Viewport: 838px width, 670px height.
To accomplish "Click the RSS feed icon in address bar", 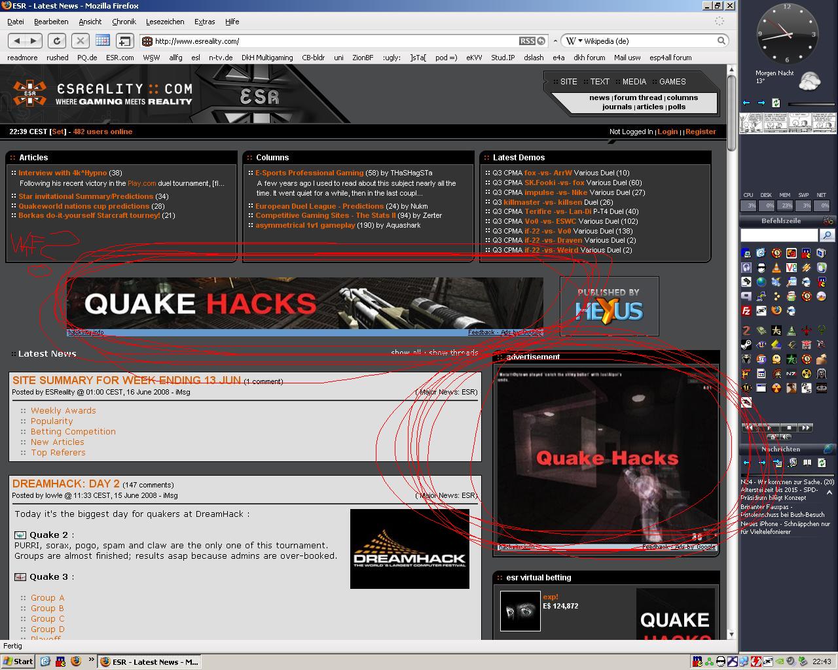I will click(x=527, y=41).
